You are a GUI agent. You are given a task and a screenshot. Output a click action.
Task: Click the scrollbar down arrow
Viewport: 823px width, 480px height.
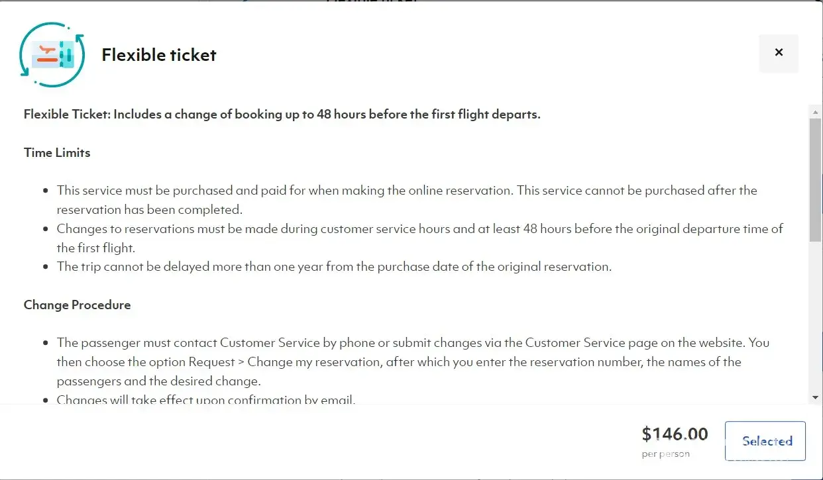click(x=815, y=397)
